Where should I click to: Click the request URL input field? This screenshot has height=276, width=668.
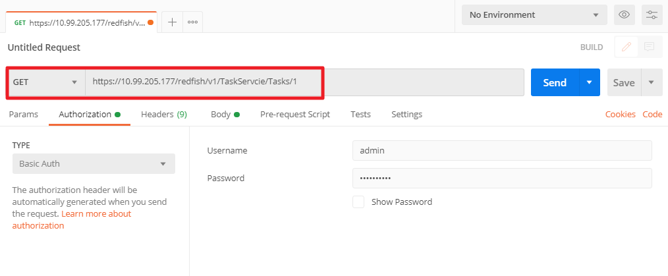303,82
